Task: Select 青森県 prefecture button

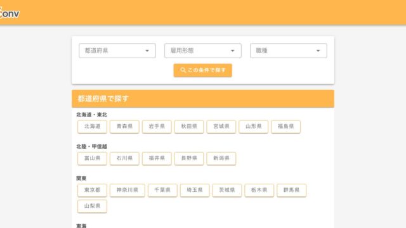Action: [124, 127]
